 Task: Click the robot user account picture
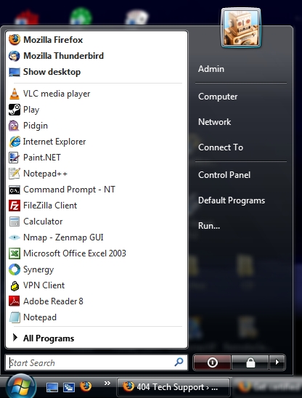[x=240, y=28]
